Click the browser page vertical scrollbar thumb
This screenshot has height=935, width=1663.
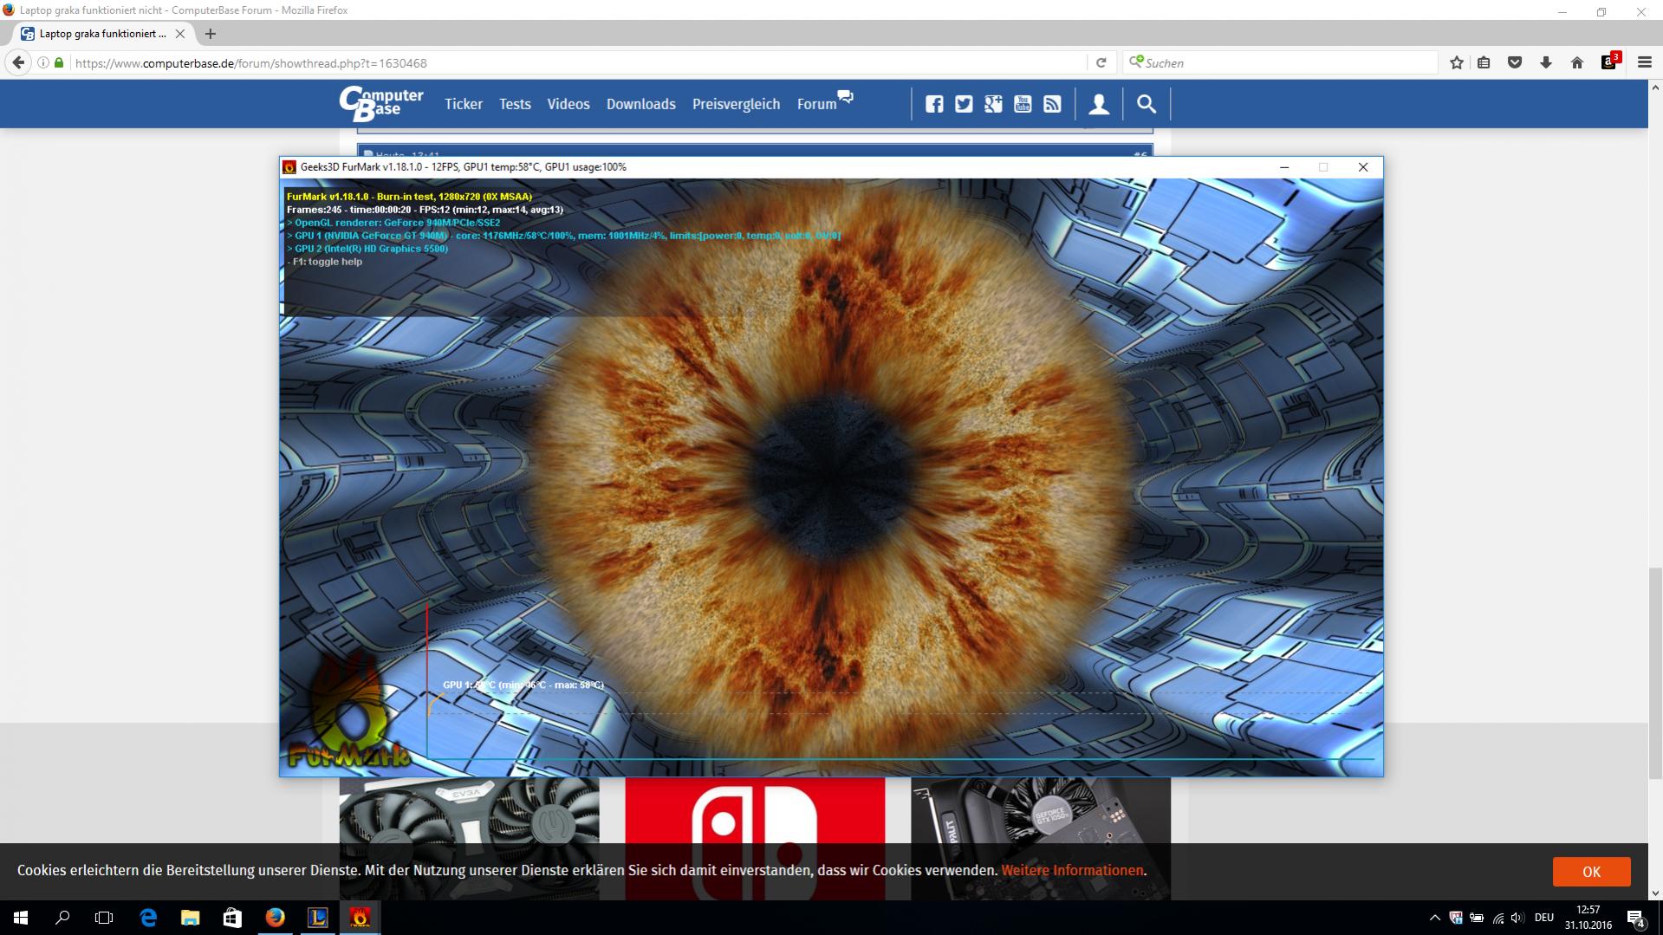coord(1655,672)
